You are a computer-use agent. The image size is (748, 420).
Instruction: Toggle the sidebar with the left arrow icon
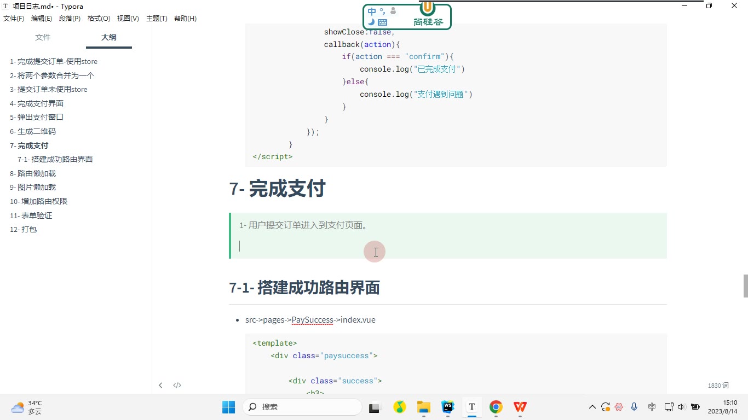160,386
